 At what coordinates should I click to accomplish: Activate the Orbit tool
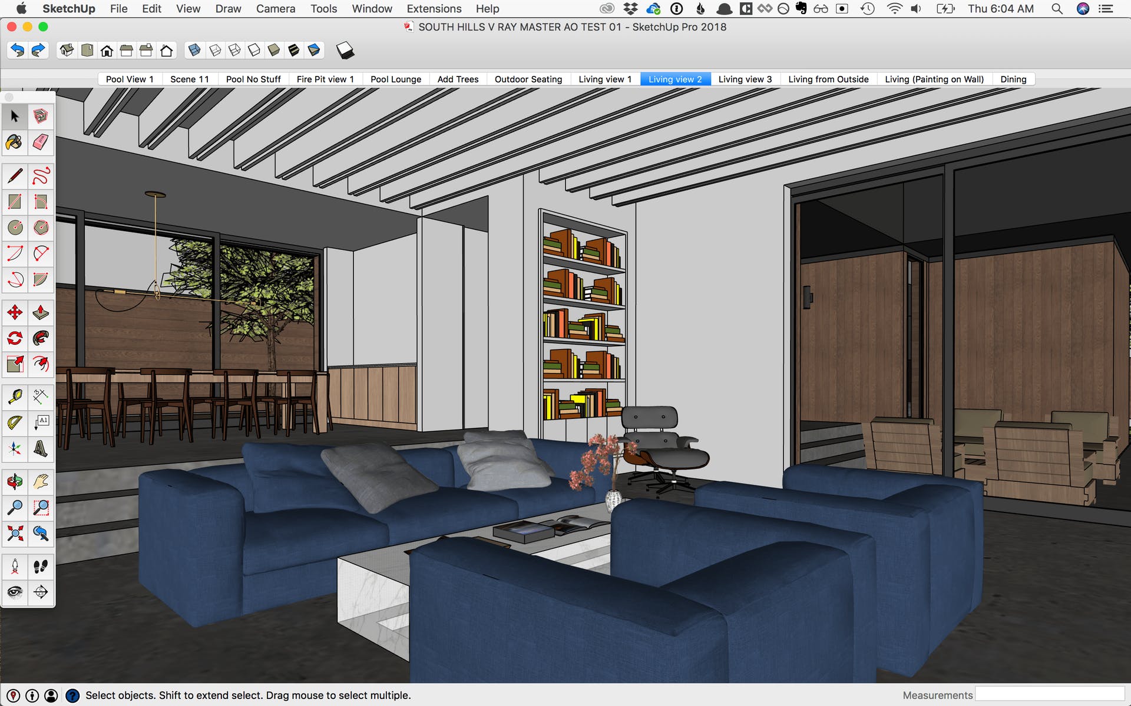pos(15,482)
